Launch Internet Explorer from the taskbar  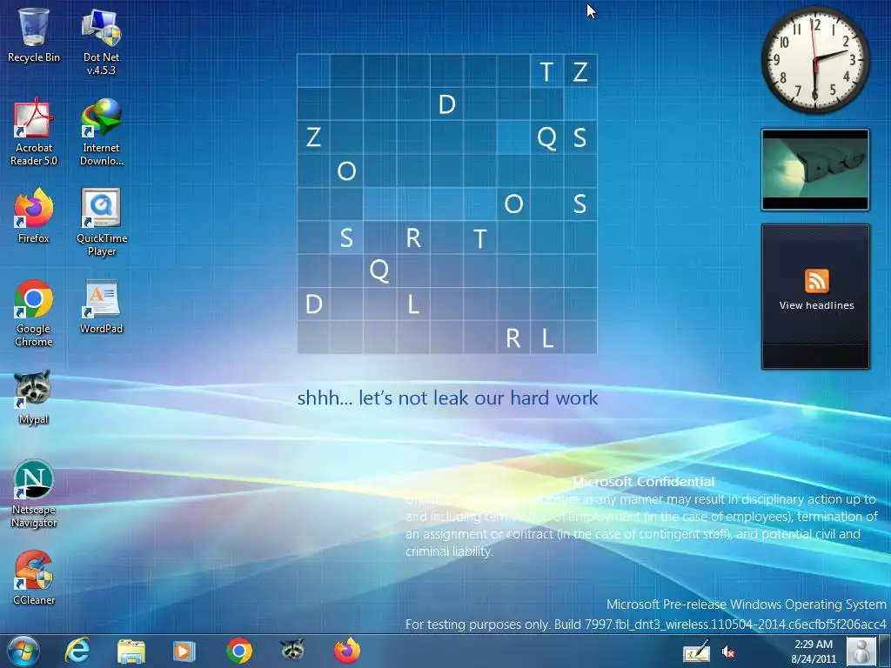pos(77,651)
